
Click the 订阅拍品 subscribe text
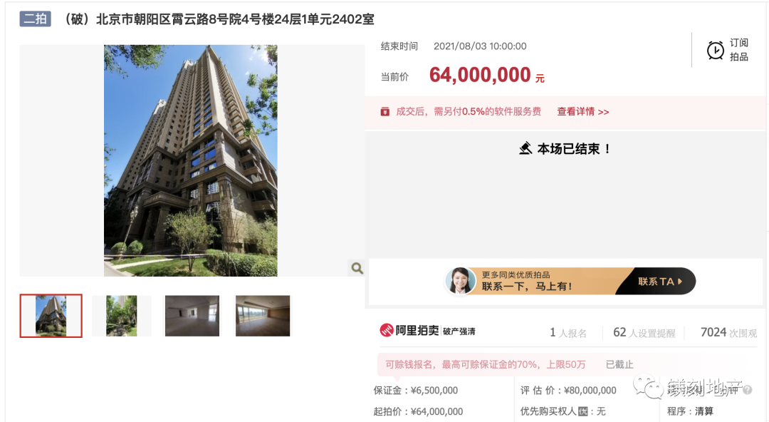[x=738, y=50]
